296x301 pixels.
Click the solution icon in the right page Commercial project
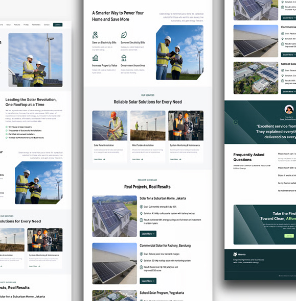tap(282, 39)
